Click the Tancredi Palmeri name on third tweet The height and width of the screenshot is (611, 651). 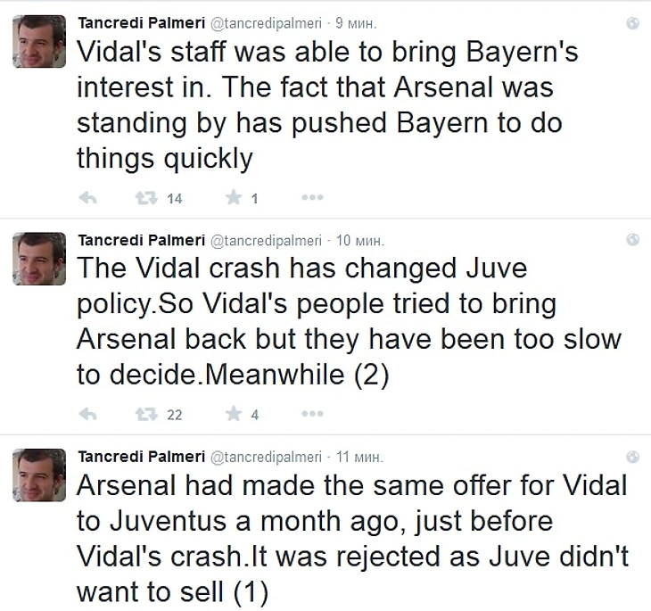coord(140,456)
